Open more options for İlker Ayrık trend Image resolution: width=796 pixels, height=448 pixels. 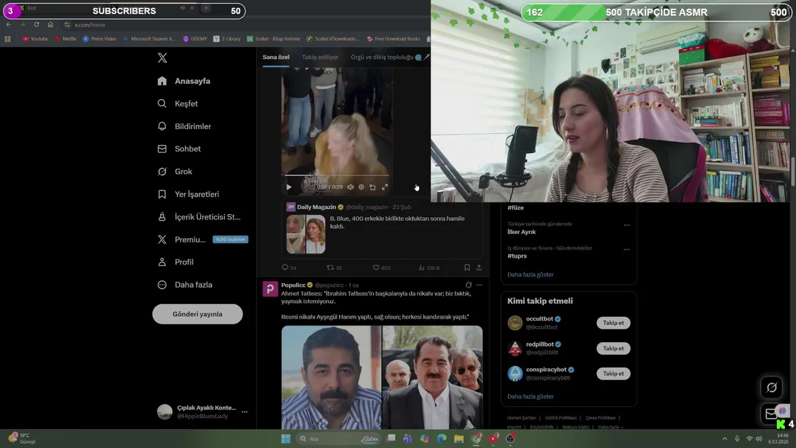tap(626, 225)
